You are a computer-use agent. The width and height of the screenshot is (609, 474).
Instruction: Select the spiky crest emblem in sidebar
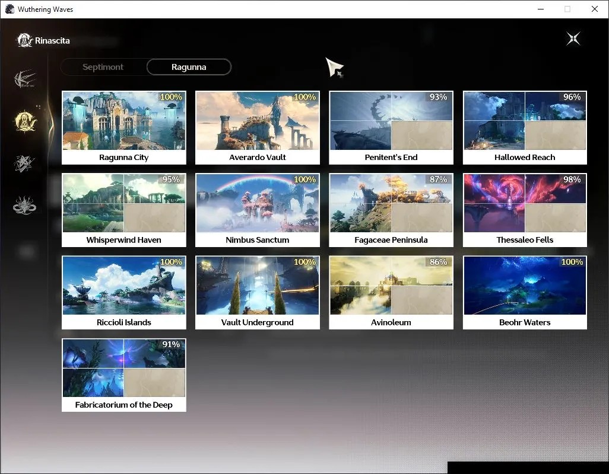click(24, 205)
